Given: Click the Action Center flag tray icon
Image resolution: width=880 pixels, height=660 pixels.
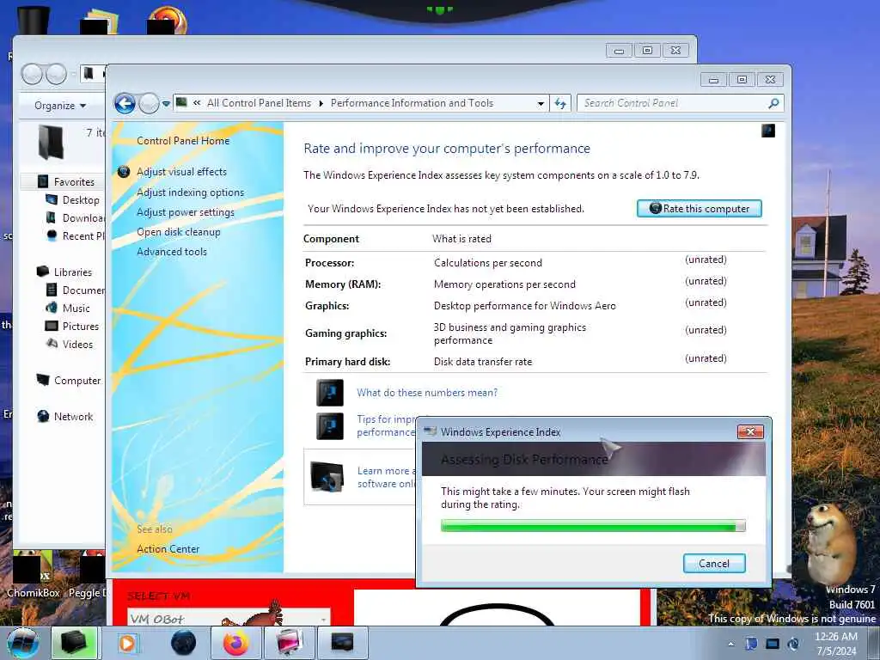Looking at the screenshot, I should tap(751, 644).
